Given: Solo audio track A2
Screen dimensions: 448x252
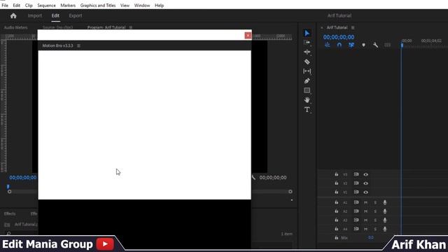Looking at the screenshot, I should (x=375, y=211).
